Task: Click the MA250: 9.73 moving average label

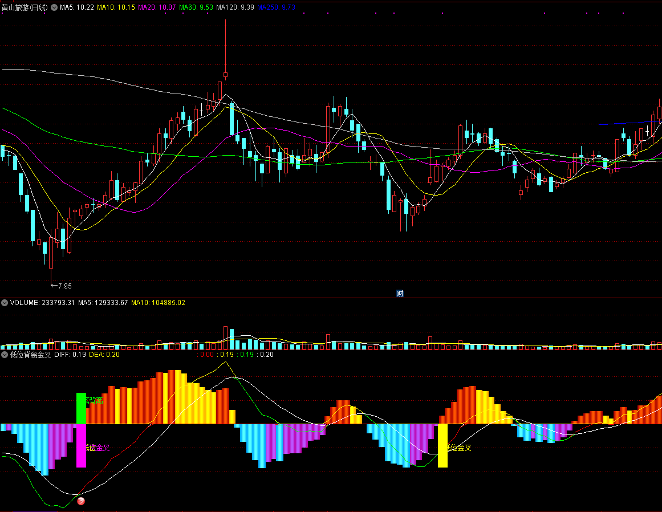Action: click(276, 7)
